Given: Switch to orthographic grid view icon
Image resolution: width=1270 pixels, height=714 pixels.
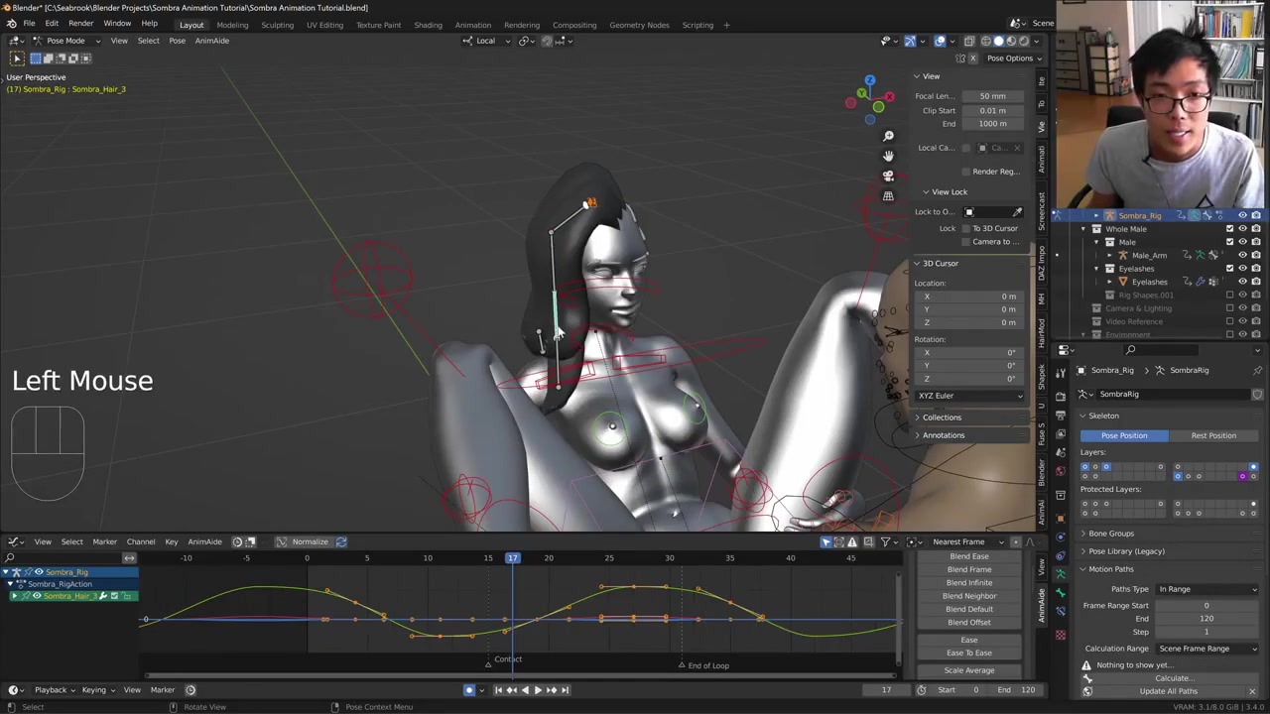Looking at the screenshot, I should point(888,196).
